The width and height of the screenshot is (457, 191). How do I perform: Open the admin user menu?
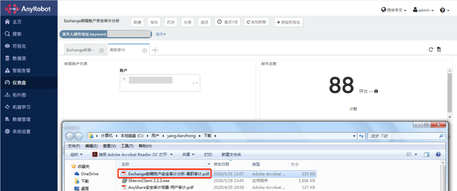point(423,10)
